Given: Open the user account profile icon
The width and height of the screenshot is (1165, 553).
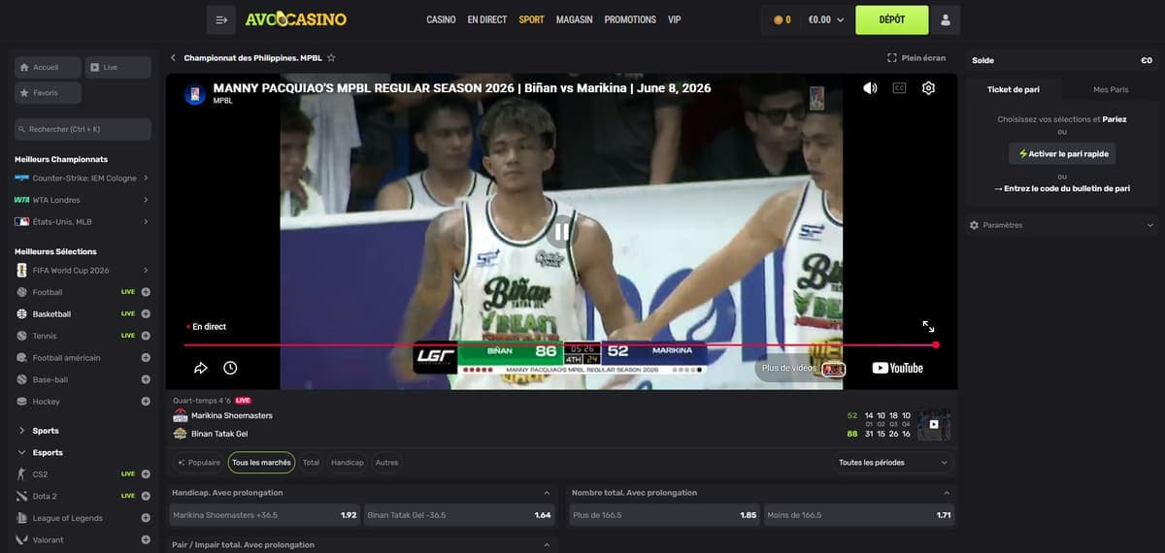Looking at the screenshot, I should point(946,19).
